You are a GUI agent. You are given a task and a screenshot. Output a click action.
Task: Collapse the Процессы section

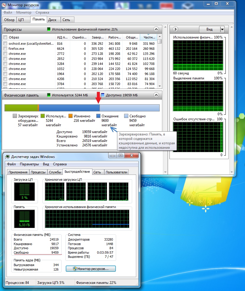point(156,29)
